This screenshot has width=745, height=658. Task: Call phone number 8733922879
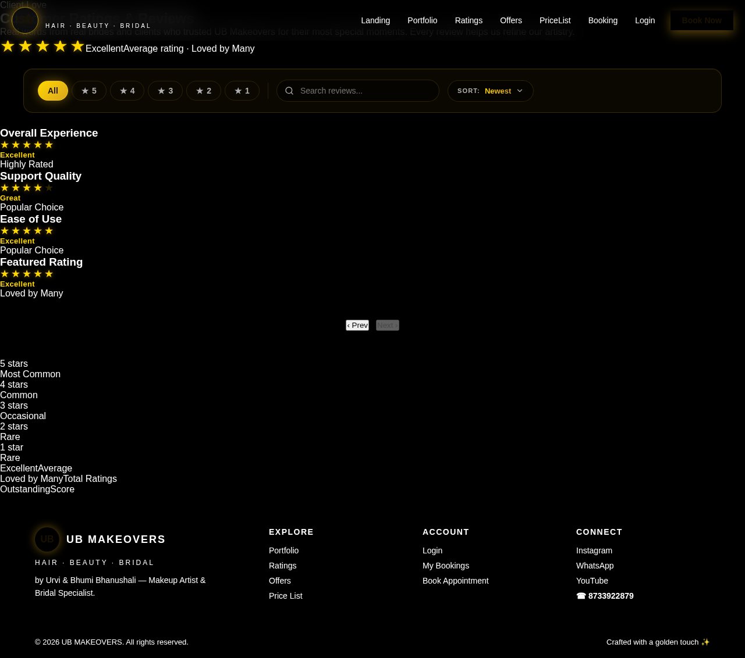pos(605,596)
